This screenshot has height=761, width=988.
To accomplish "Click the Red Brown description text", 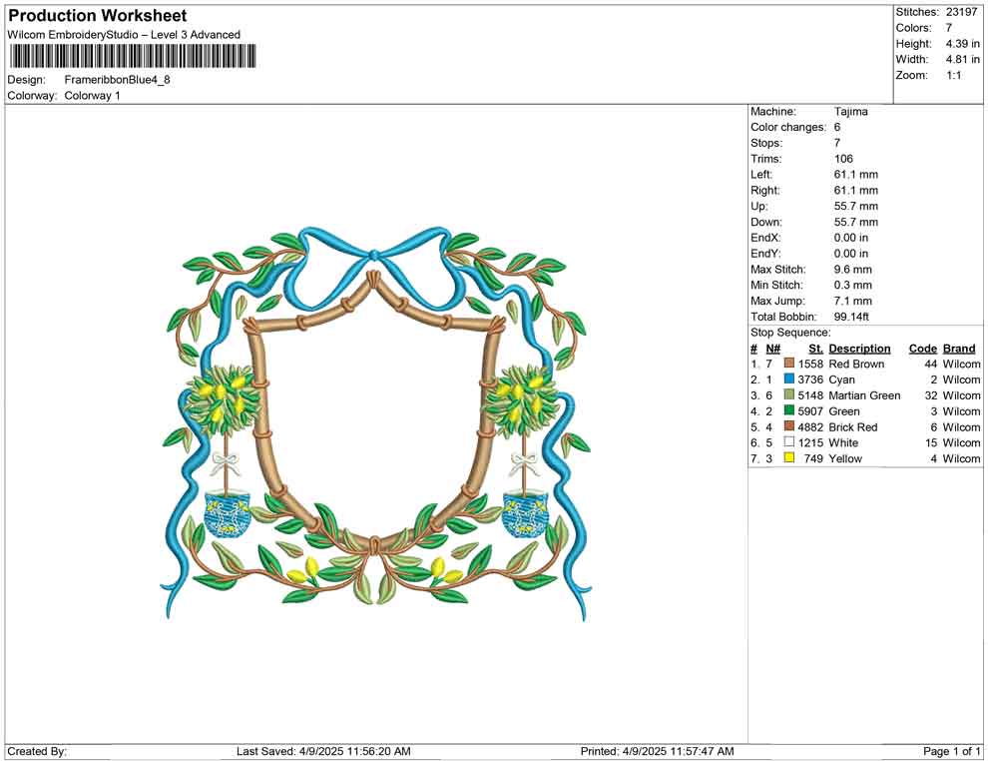I will point(856,364).
